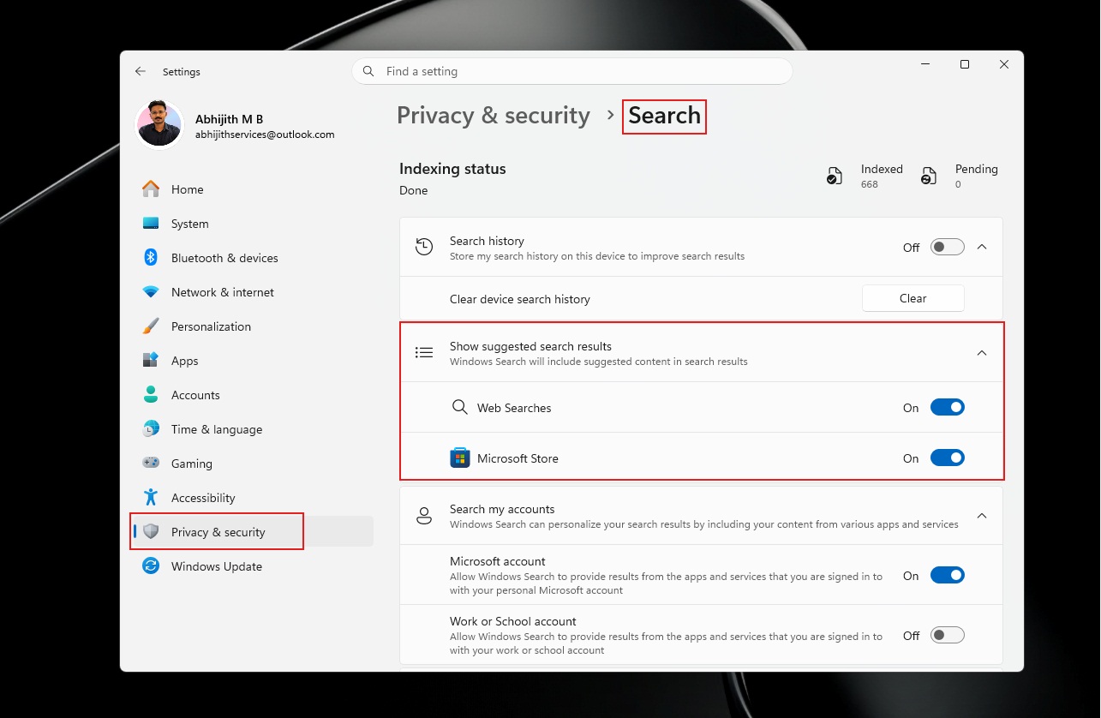Image resolution: width=1101 pixels, height=718 pixels.
Task: Click the Gaming controller icon
Action: [151, 464]
